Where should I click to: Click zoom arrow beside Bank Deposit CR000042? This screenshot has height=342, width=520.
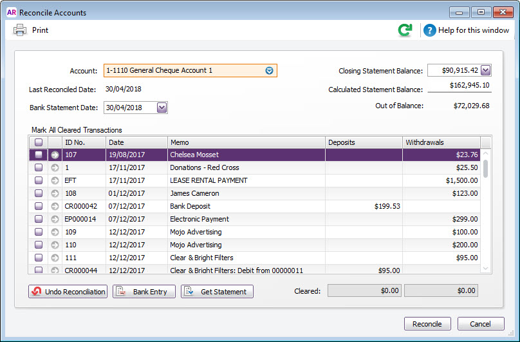pyautogui.click(x=55, y=206)
